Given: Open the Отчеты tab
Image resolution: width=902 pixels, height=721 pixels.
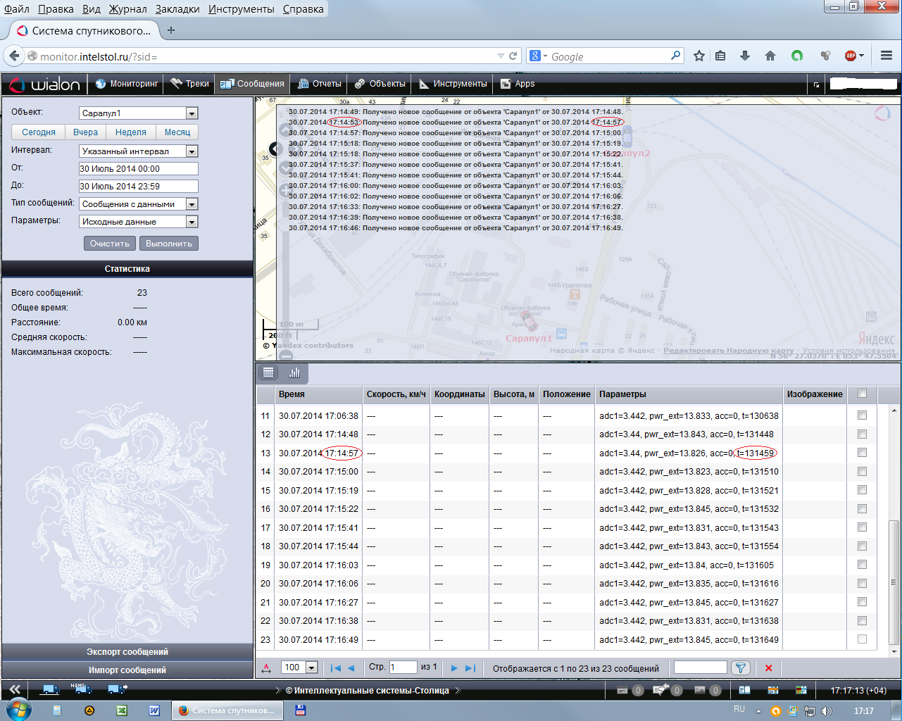Looking at the screenshot, I should coord(320,84).
